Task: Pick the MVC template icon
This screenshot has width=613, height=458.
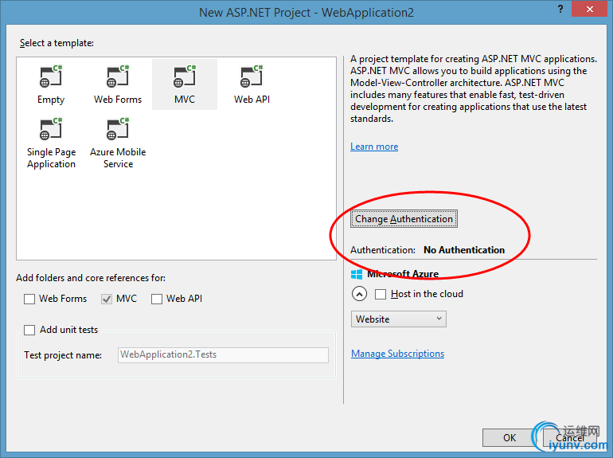Action: point(185,76)
